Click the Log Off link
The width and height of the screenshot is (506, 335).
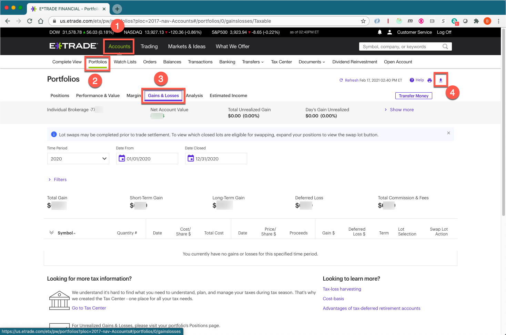444,32
